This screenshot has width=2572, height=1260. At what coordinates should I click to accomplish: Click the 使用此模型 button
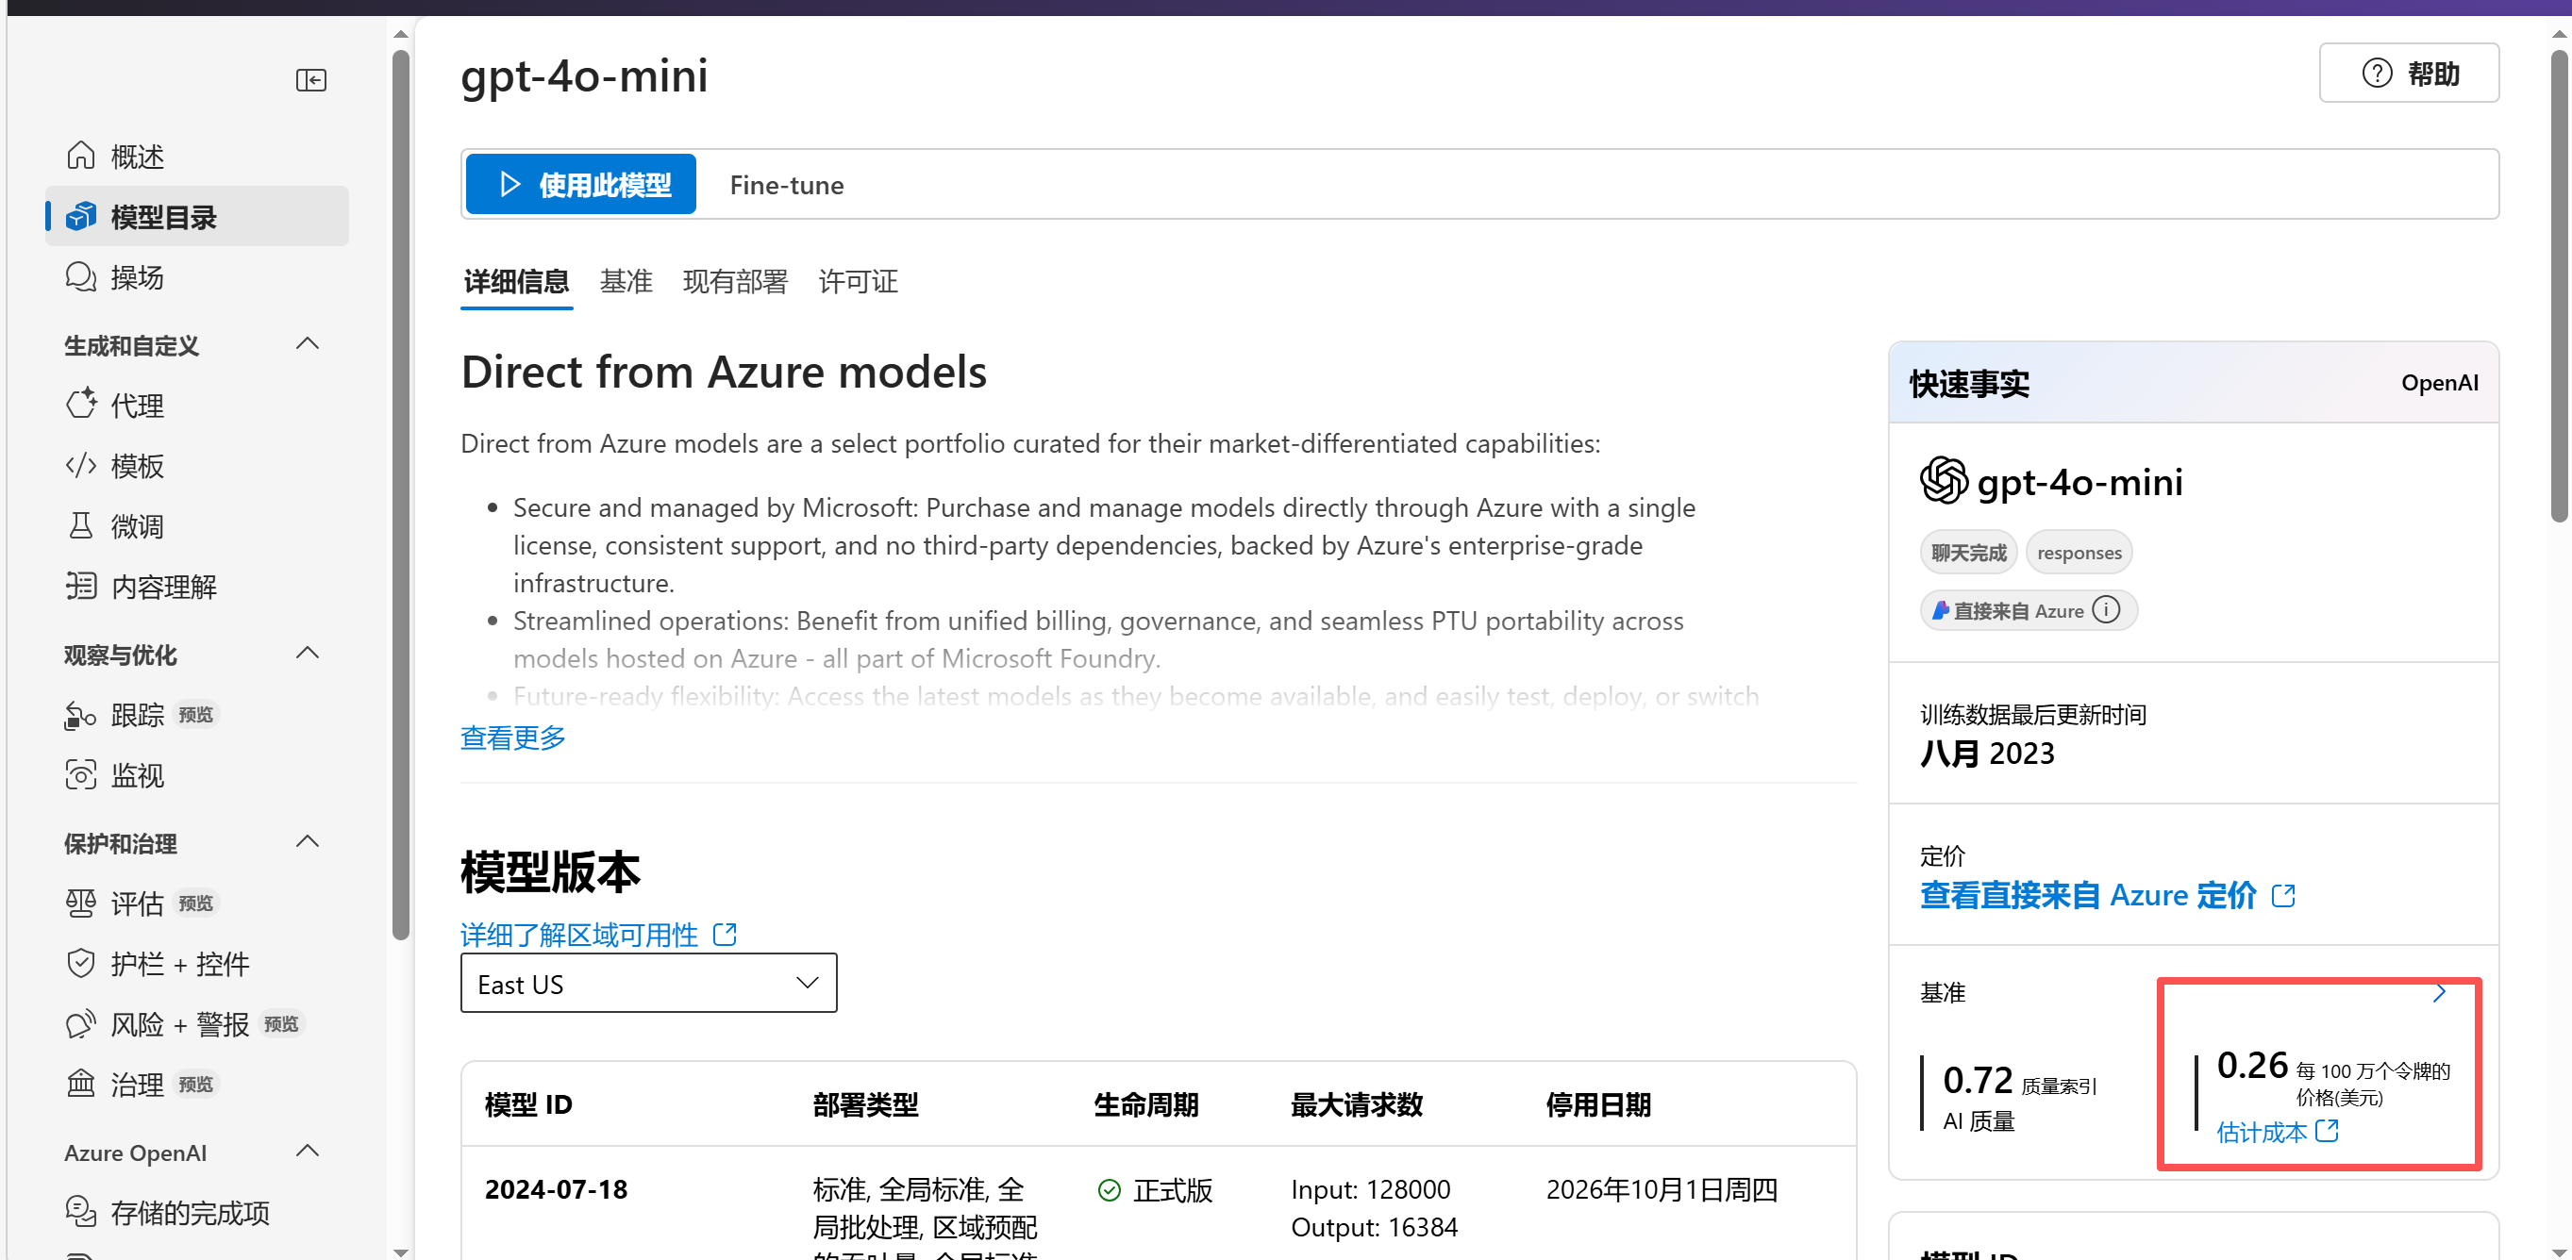(x=581, y=185)
